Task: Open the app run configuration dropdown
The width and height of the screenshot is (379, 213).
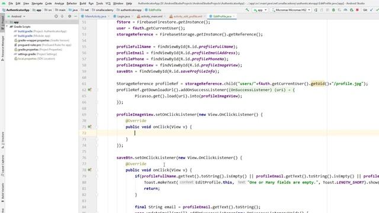Action: [x=260, y=10]
